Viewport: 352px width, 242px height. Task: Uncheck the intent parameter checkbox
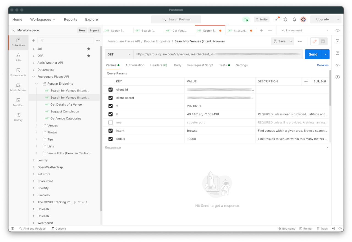[111, 131]
